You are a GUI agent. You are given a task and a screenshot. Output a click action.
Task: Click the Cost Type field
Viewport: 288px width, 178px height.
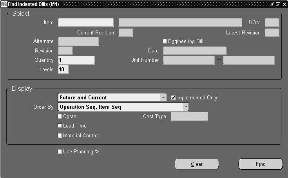189,117
